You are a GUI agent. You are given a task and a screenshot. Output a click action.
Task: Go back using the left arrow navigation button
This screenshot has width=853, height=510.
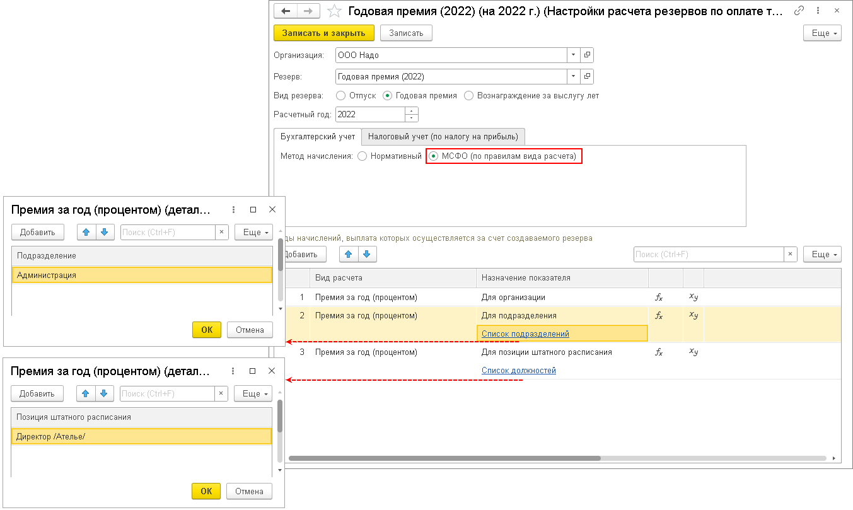pyautogui.click(x=286, y=11)
